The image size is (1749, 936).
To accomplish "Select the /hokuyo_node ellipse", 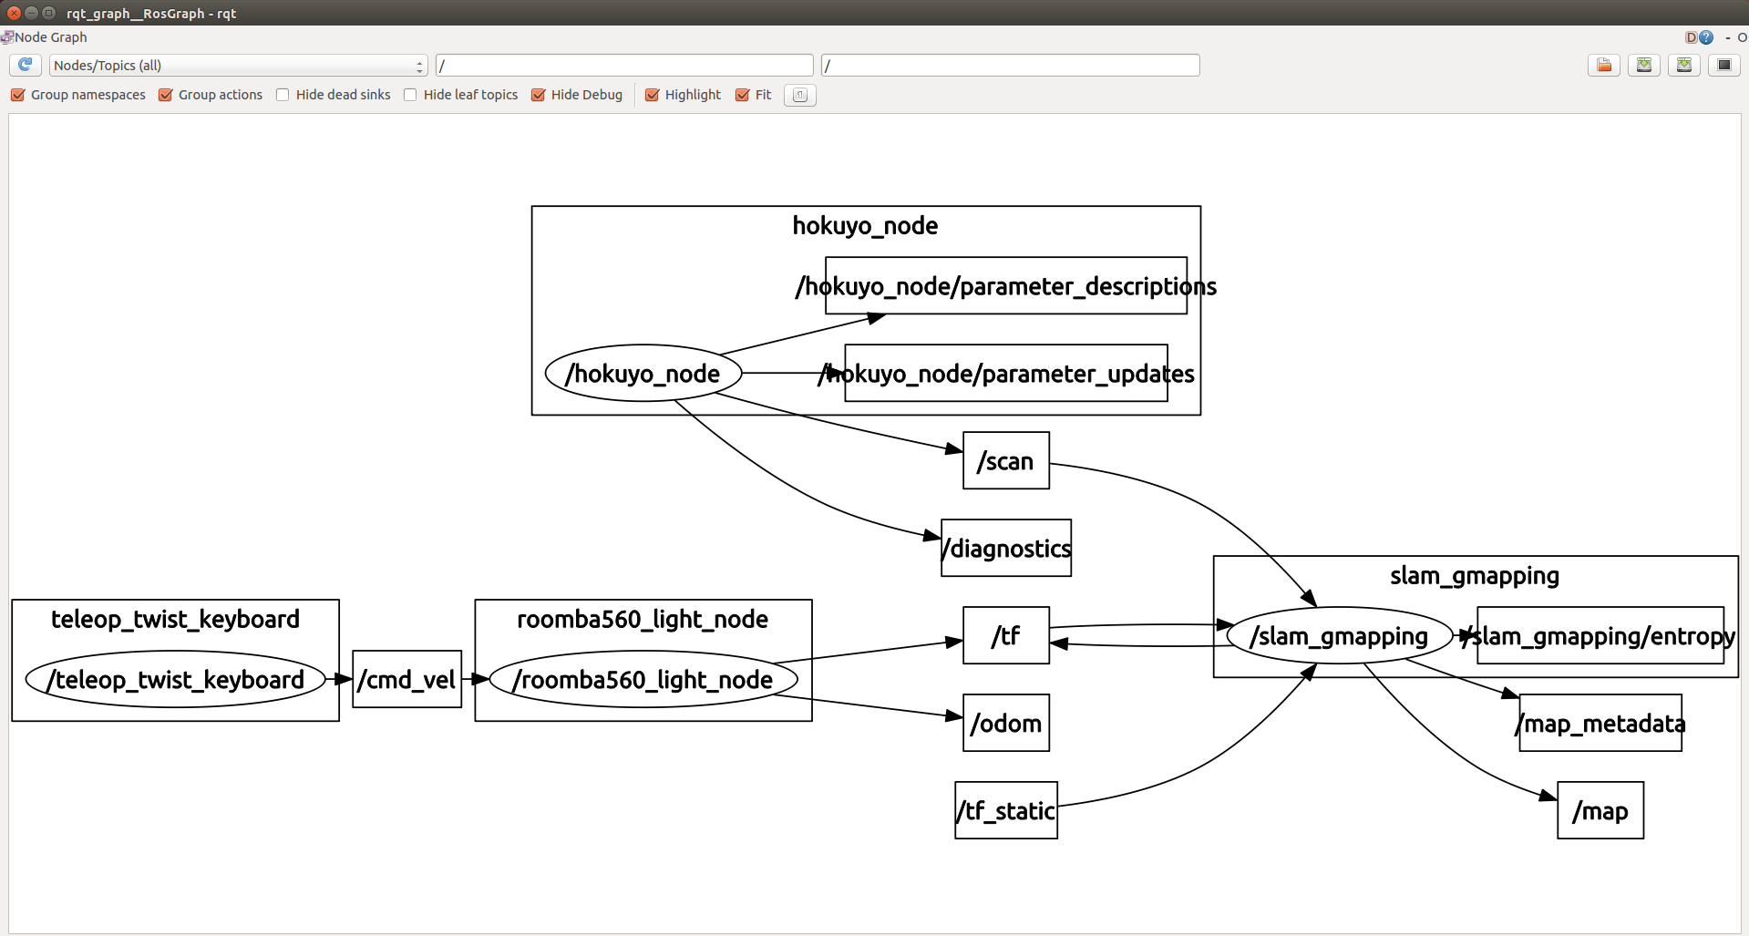I will click(x=643, y=374).
